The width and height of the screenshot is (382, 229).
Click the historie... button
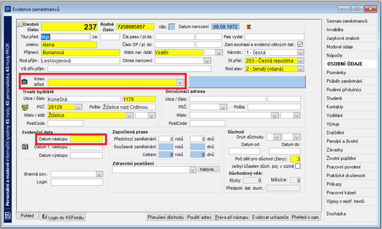[209, 169]
